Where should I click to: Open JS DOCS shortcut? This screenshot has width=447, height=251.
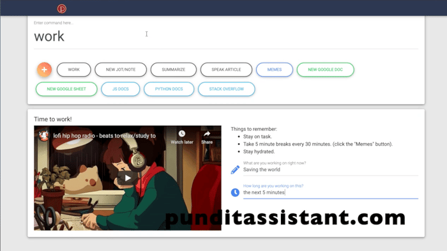click(121, 89)
